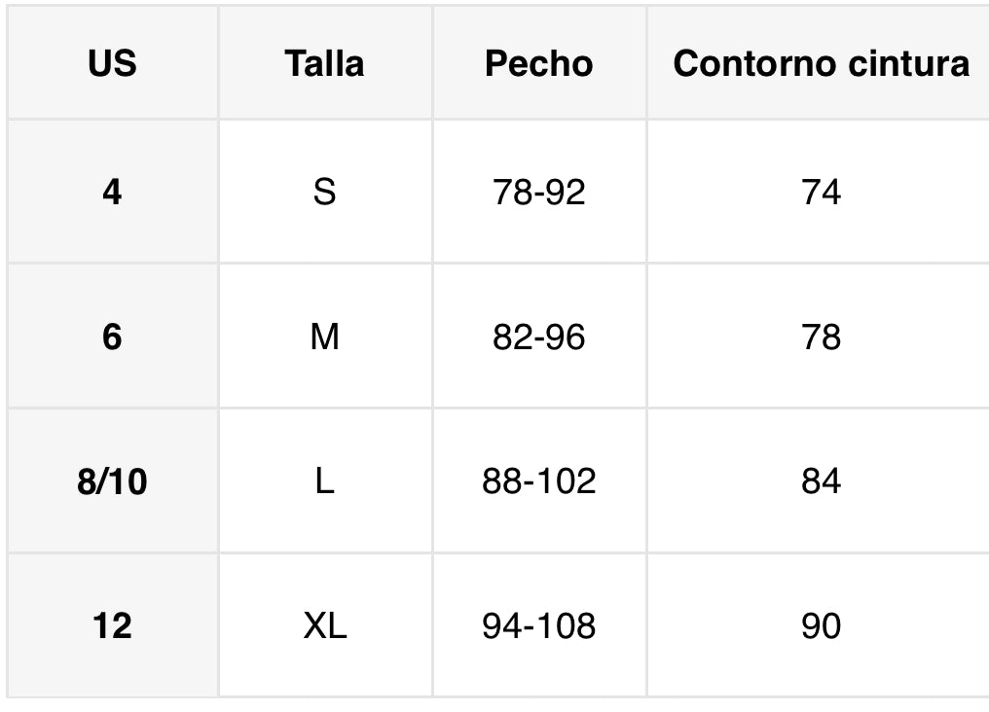Screen dimensions: 989x712
Task: Click waist value 84
Action: 821,481
